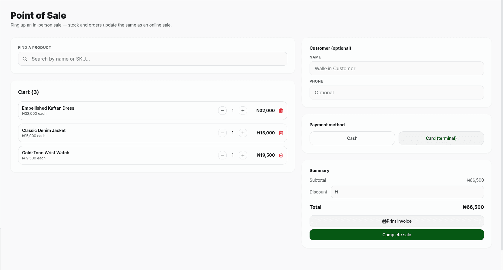The image size is (503, 270).
Task: Click the green Complete sale button
Action: (397, 235)
